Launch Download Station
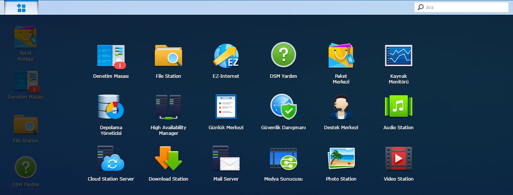Viewport: 513px width, 195px height. [x=168, y=159]
